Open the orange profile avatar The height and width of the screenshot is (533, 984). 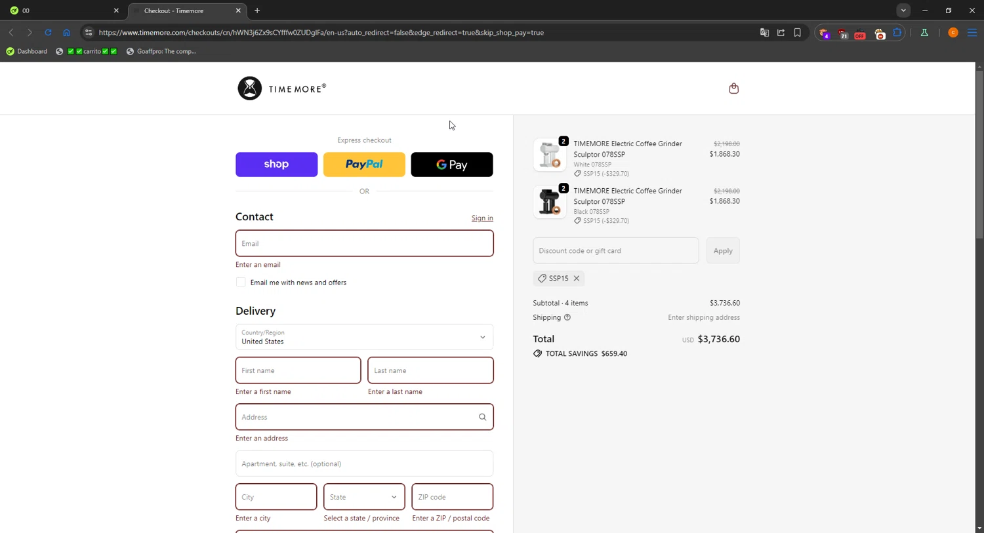pos(953,32)
